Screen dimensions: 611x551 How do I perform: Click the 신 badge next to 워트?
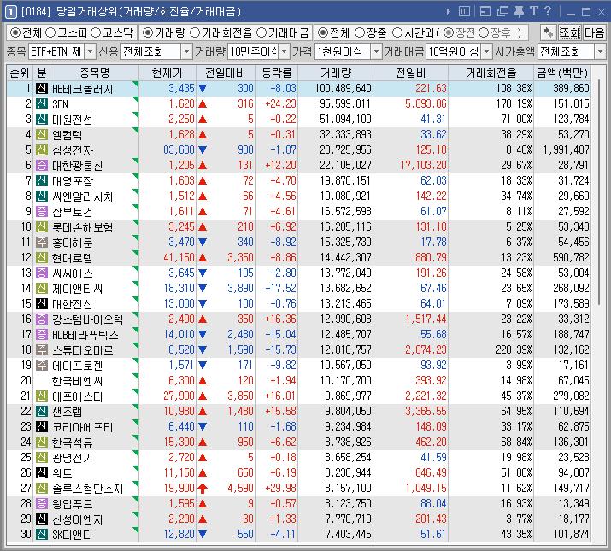tap(42, 472)
